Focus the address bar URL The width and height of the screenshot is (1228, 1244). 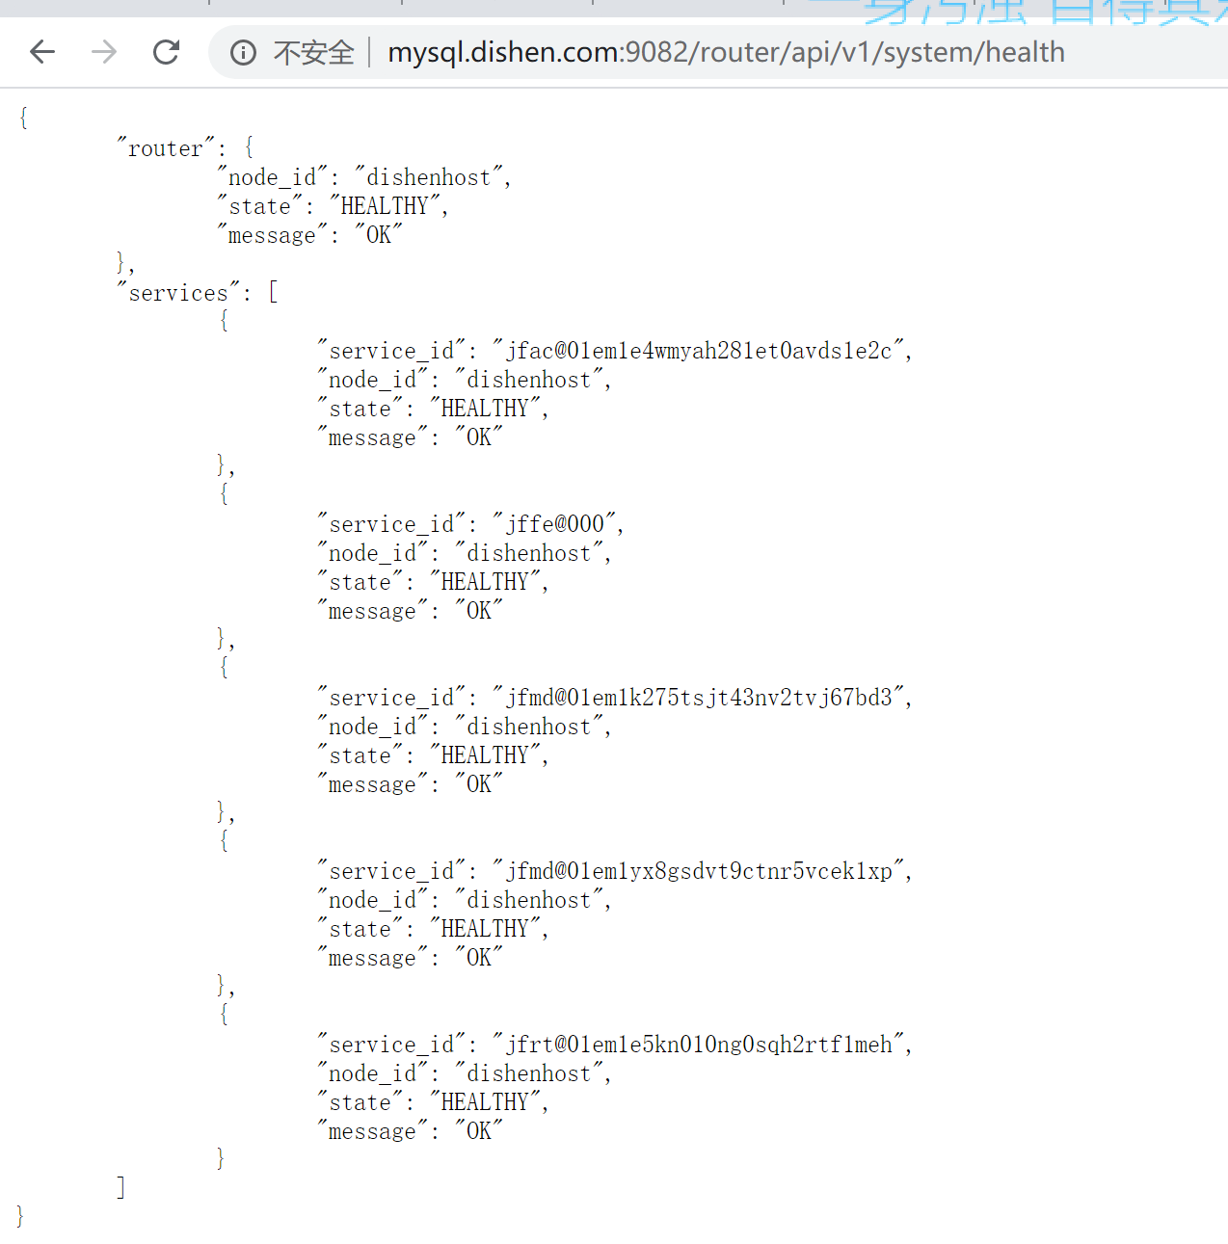pyautogui.click(x=726, y=52)
